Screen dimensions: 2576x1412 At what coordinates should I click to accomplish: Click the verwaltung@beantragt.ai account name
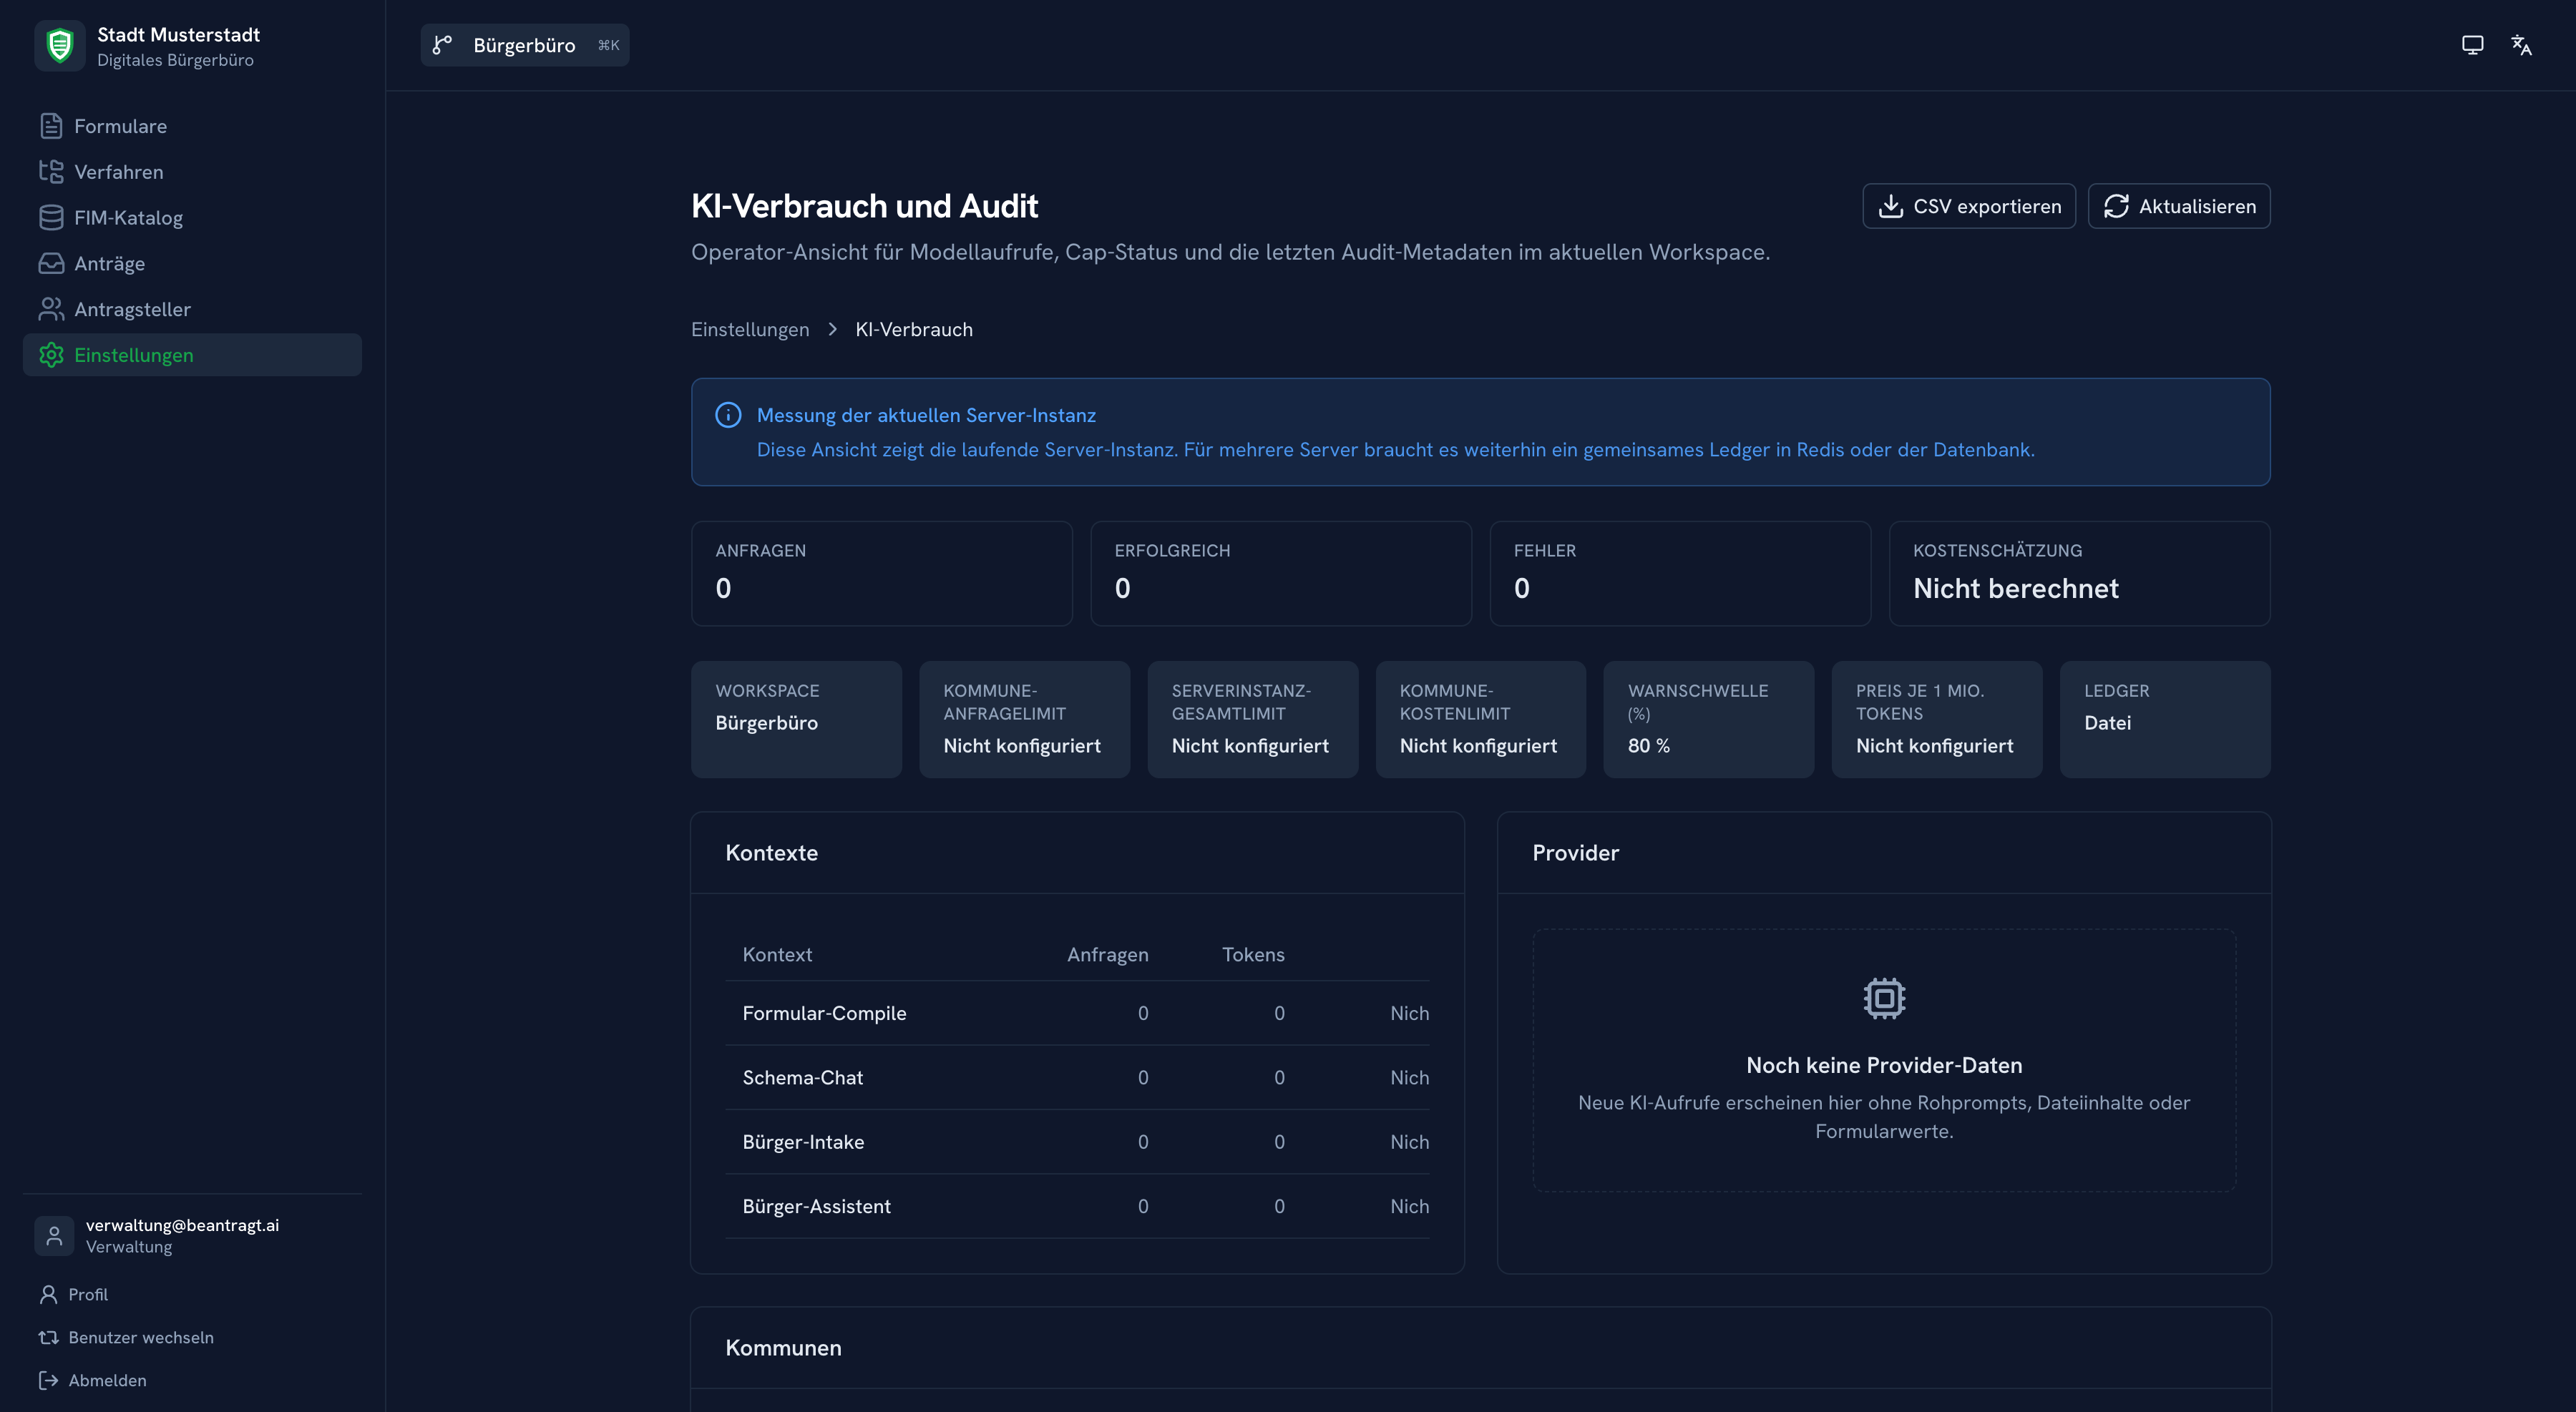pos(182,1225)
